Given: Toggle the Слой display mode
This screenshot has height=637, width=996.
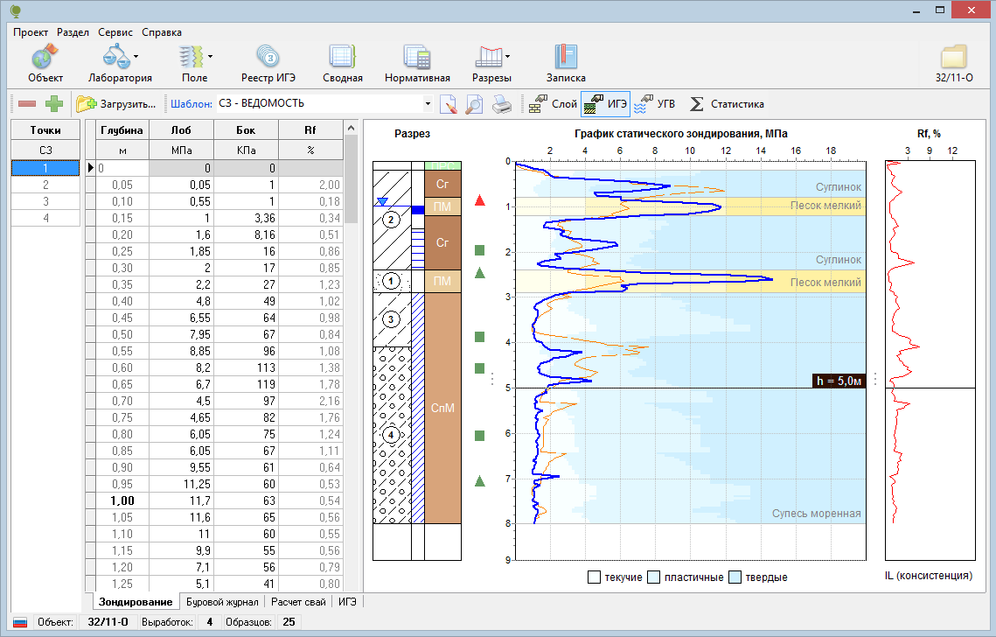Looking at the screenshot, I should coord(552,104).
